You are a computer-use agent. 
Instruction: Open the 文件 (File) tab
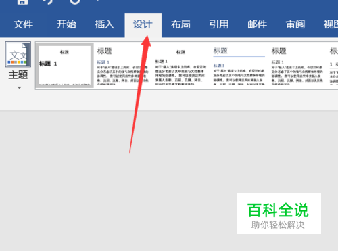[23, 24]
